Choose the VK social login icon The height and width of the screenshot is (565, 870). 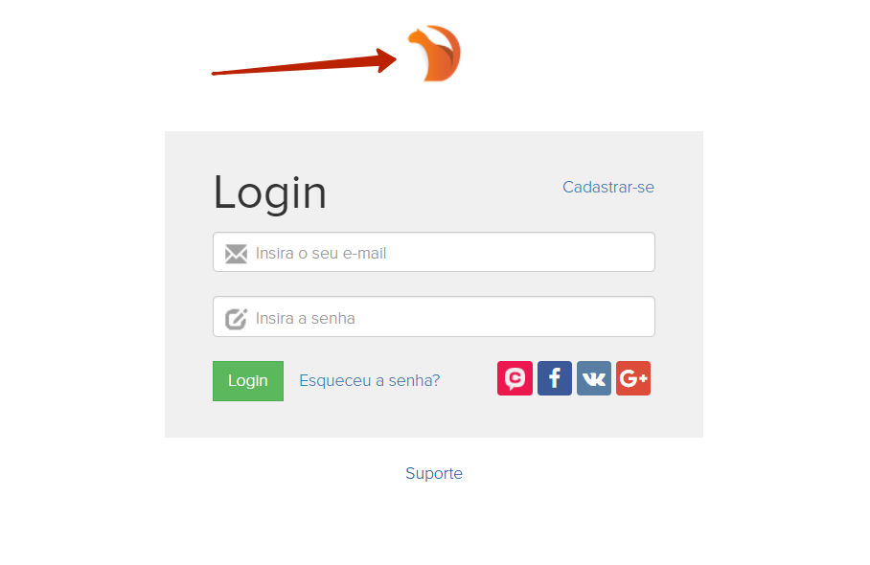tap(594, 378)
